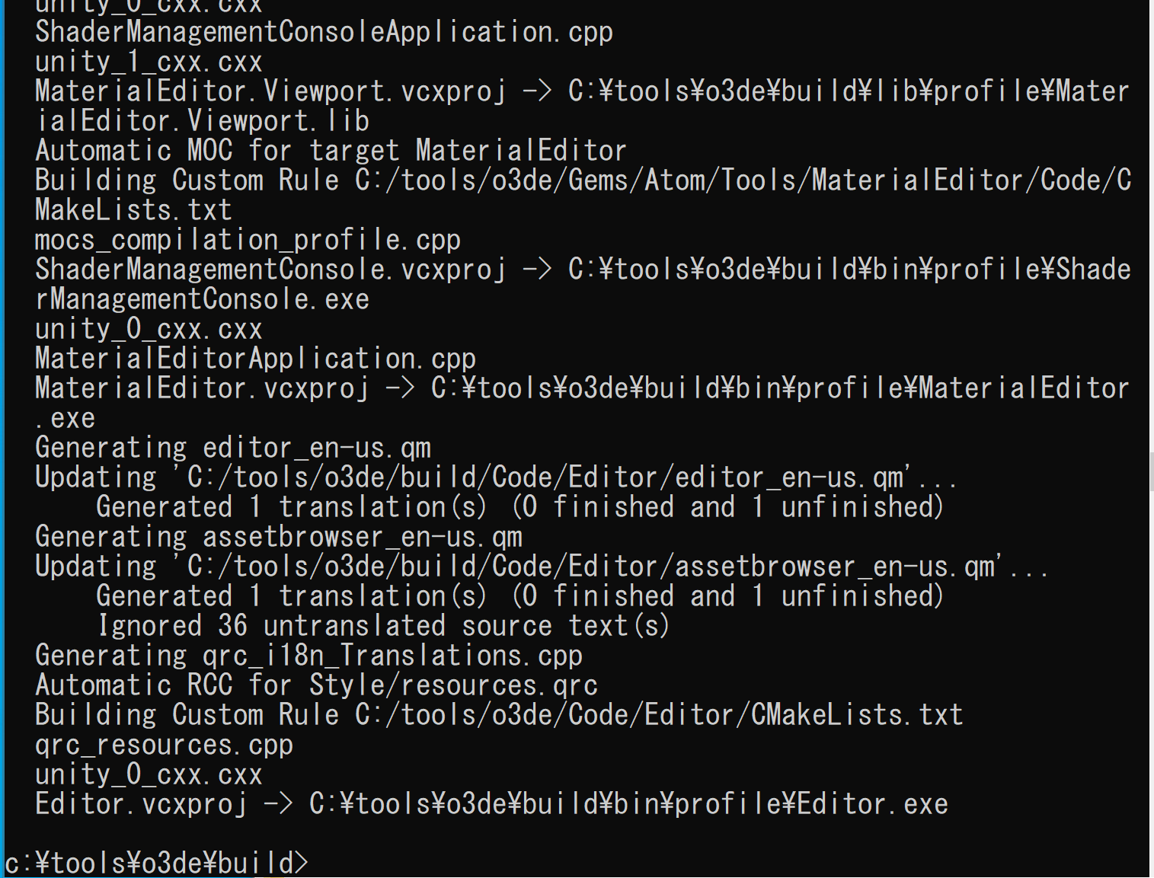Click the terminal's vertical scrollbar thumb
Screen dimensions: 1154x878
click(1151, 471)
